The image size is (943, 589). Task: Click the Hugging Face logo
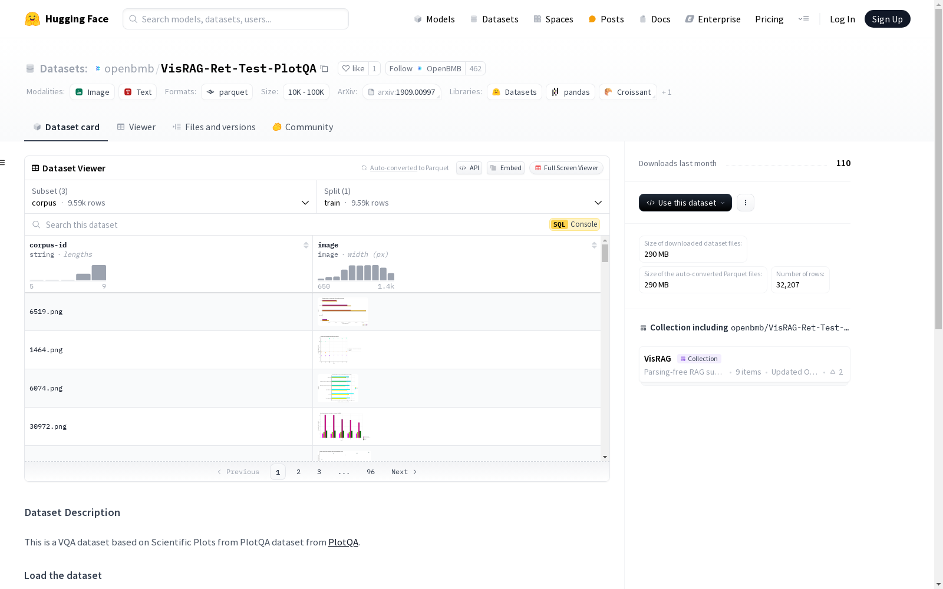67,19
